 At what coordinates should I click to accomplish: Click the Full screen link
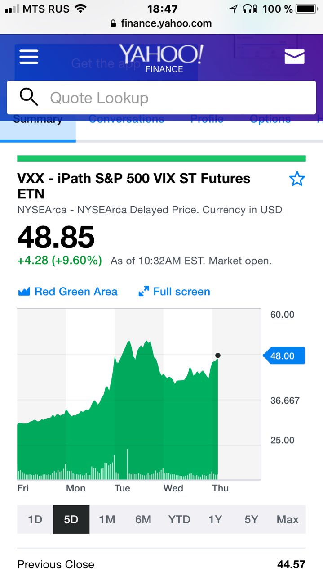tap(181, 292)
